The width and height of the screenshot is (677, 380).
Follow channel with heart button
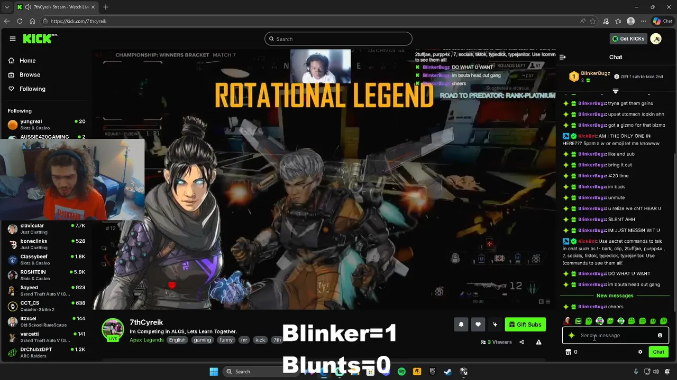click(x=478, y=325)
